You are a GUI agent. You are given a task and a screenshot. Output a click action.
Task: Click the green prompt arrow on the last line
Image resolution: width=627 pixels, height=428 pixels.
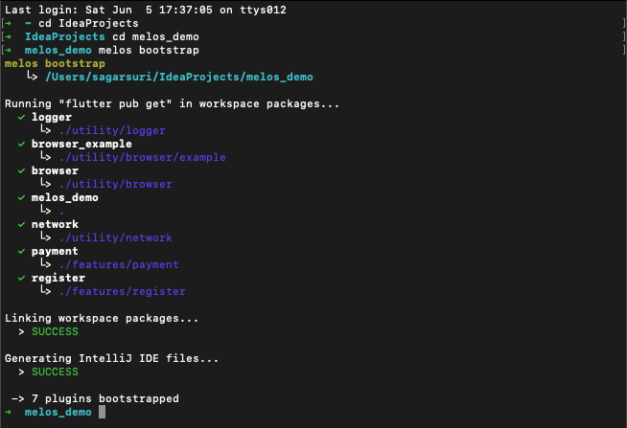click(8, 412)
